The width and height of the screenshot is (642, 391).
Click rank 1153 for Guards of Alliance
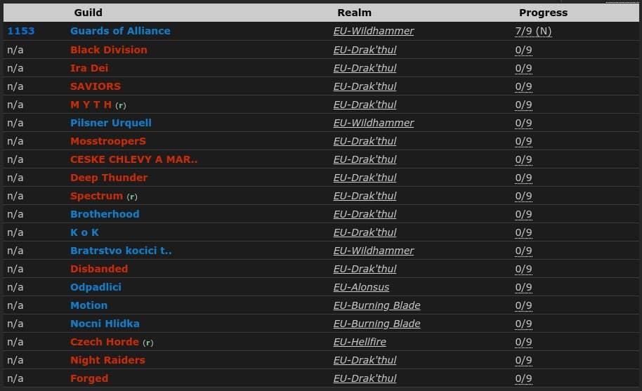[x=21, y=31]
